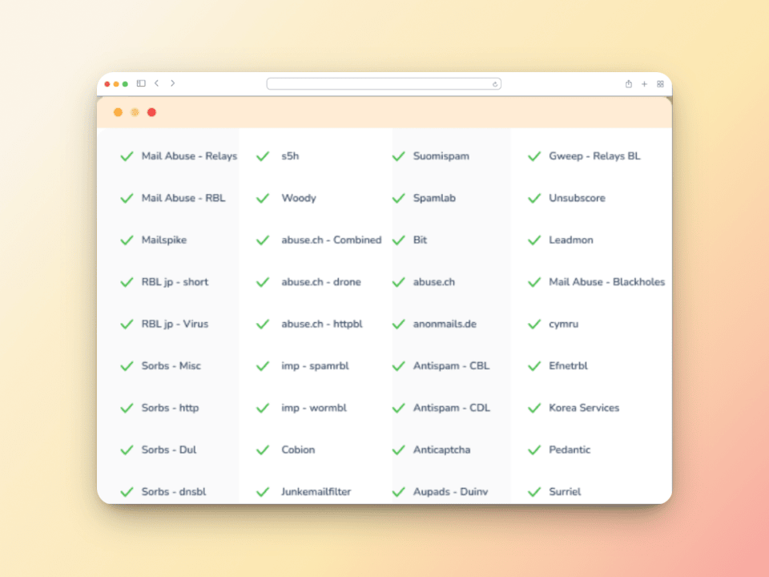Select the Korea Services entry
This screenshot has width=769, height=577.
(584, 408)
